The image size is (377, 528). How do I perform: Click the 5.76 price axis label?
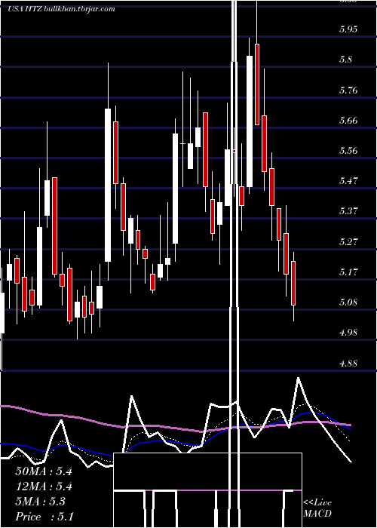tap(348, 90)
